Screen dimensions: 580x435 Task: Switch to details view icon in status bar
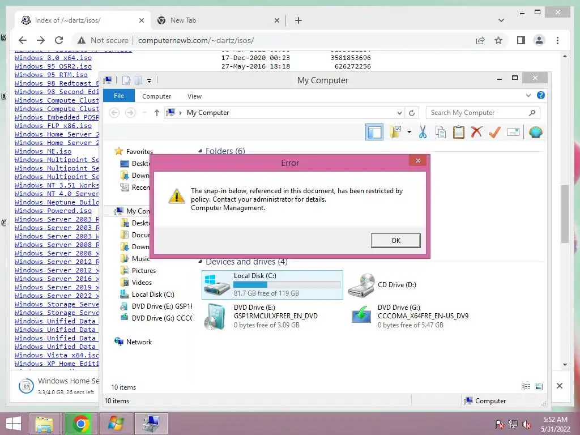click(526, 387)
